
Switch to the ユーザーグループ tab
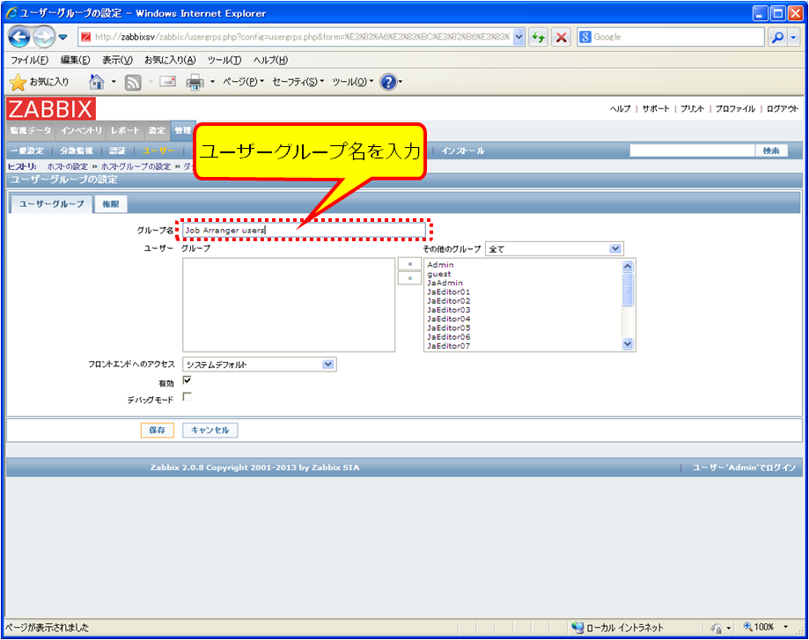coord(52,204)
